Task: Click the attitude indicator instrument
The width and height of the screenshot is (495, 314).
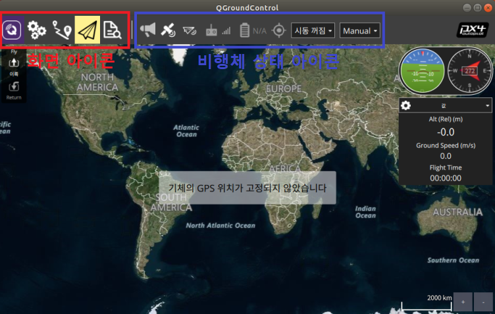Action: click(x=422, y=71)
